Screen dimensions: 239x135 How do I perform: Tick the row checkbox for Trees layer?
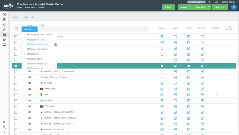pyautogui.click(x=16, y=95)
